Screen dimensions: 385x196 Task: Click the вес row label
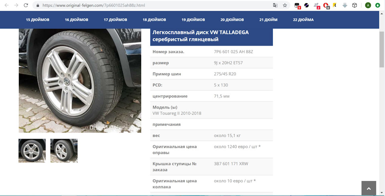(x=156, y=135)
